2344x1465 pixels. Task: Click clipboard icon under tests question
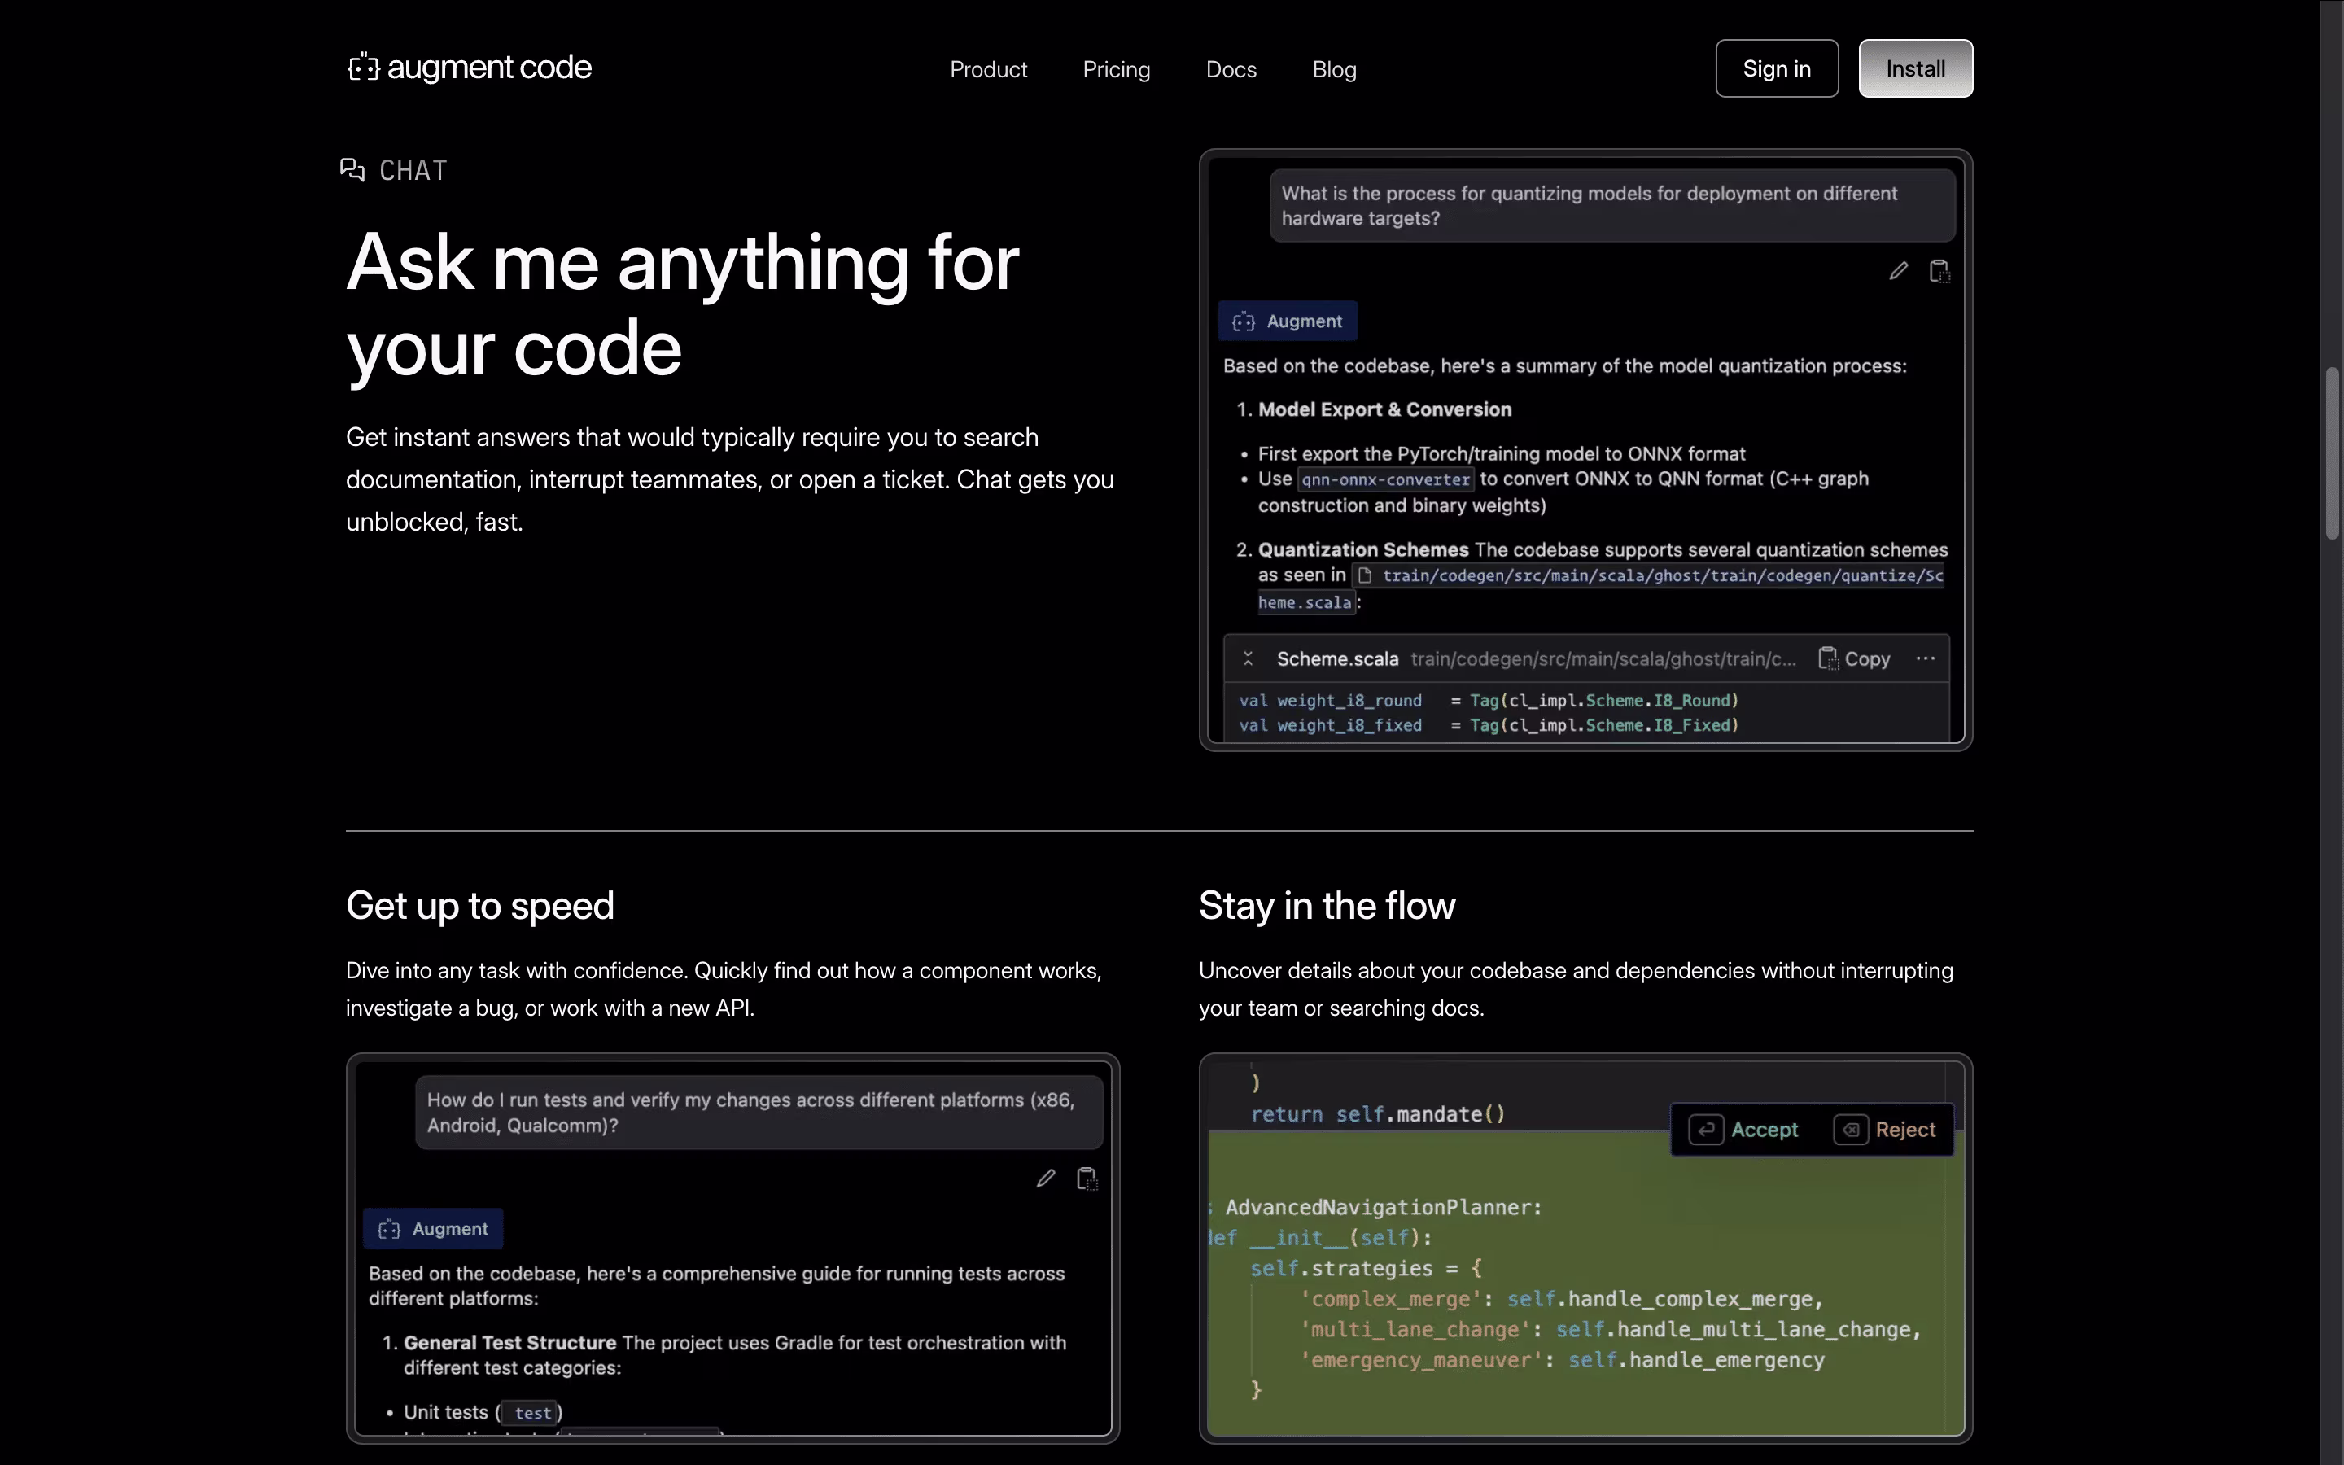click(1087, 1179)
